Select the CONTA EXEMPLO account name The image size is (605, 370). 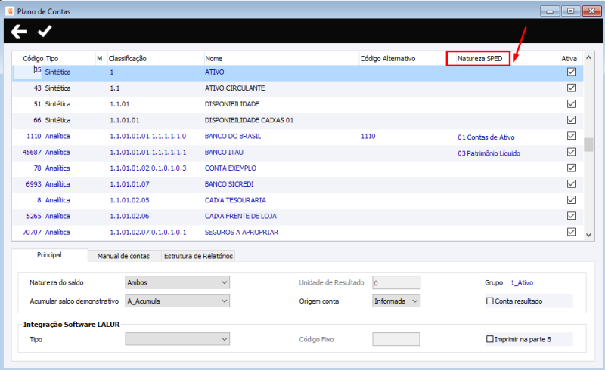click(231, 168)
